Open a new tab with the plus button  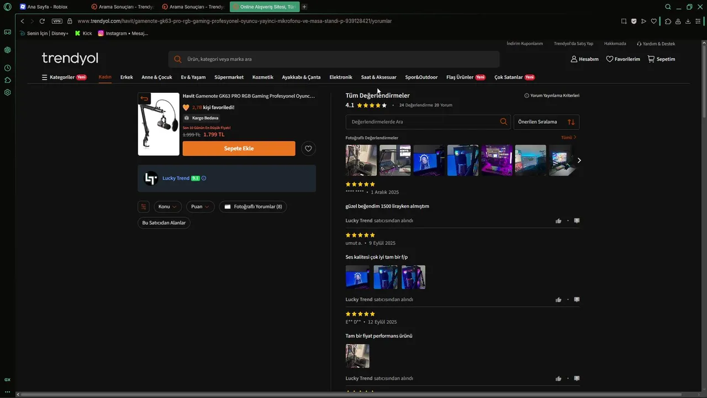click(304, 7)
